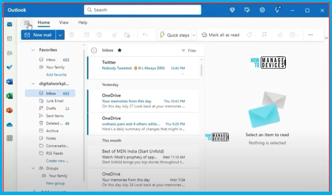This screenshot has width=332, height=195.
Task: Open the Filter dropdown
Action: pyautogui.click(x=189, y=51)
